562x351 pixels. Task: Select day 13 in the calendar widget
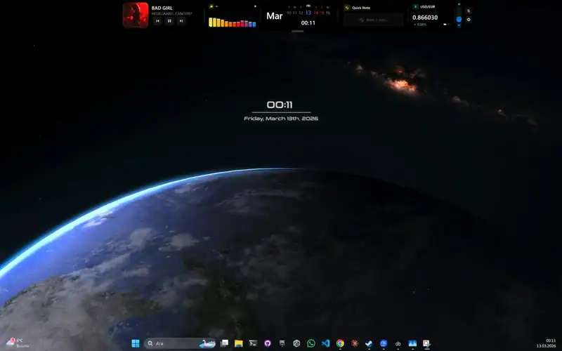(308, 13)
